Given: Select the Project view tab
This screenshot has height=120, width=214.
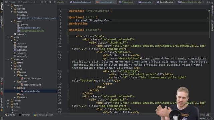Looking at the screenshot, I should pos(10,2).
